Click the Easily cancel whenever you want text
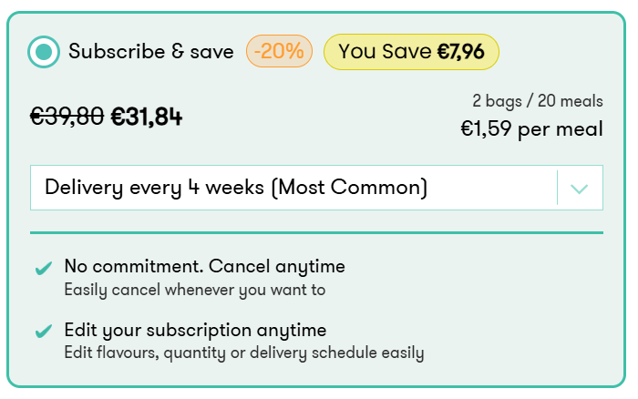Screen dimensions: 638x399 point(194,291)
